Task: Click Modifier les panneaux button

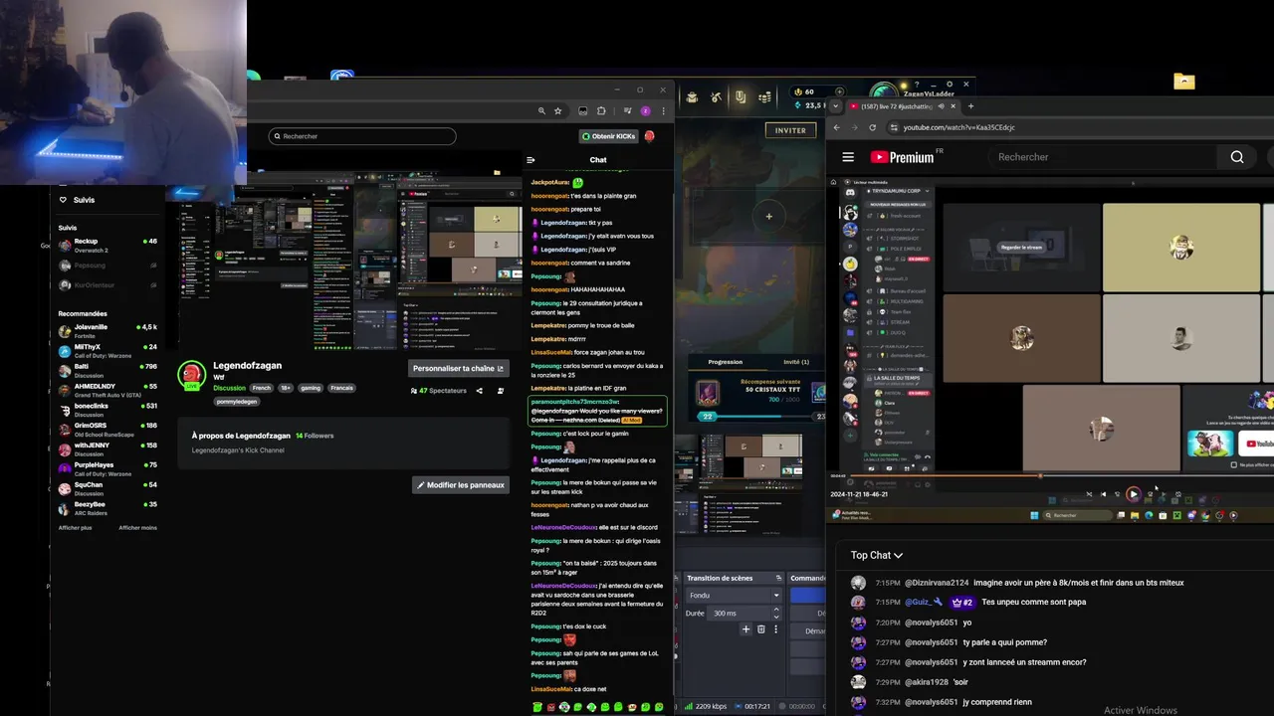Action: (x=461, y=485)
